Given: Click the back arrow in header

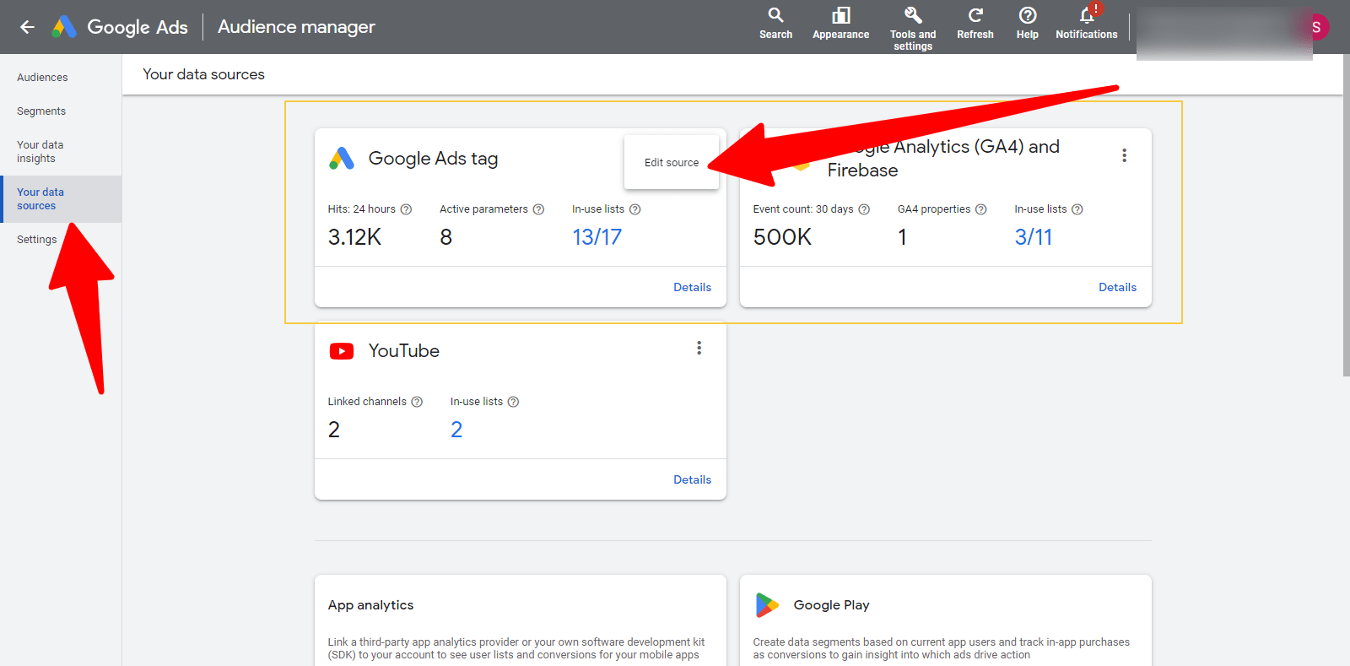Looking at the screenshot, I should click(27, 27).
